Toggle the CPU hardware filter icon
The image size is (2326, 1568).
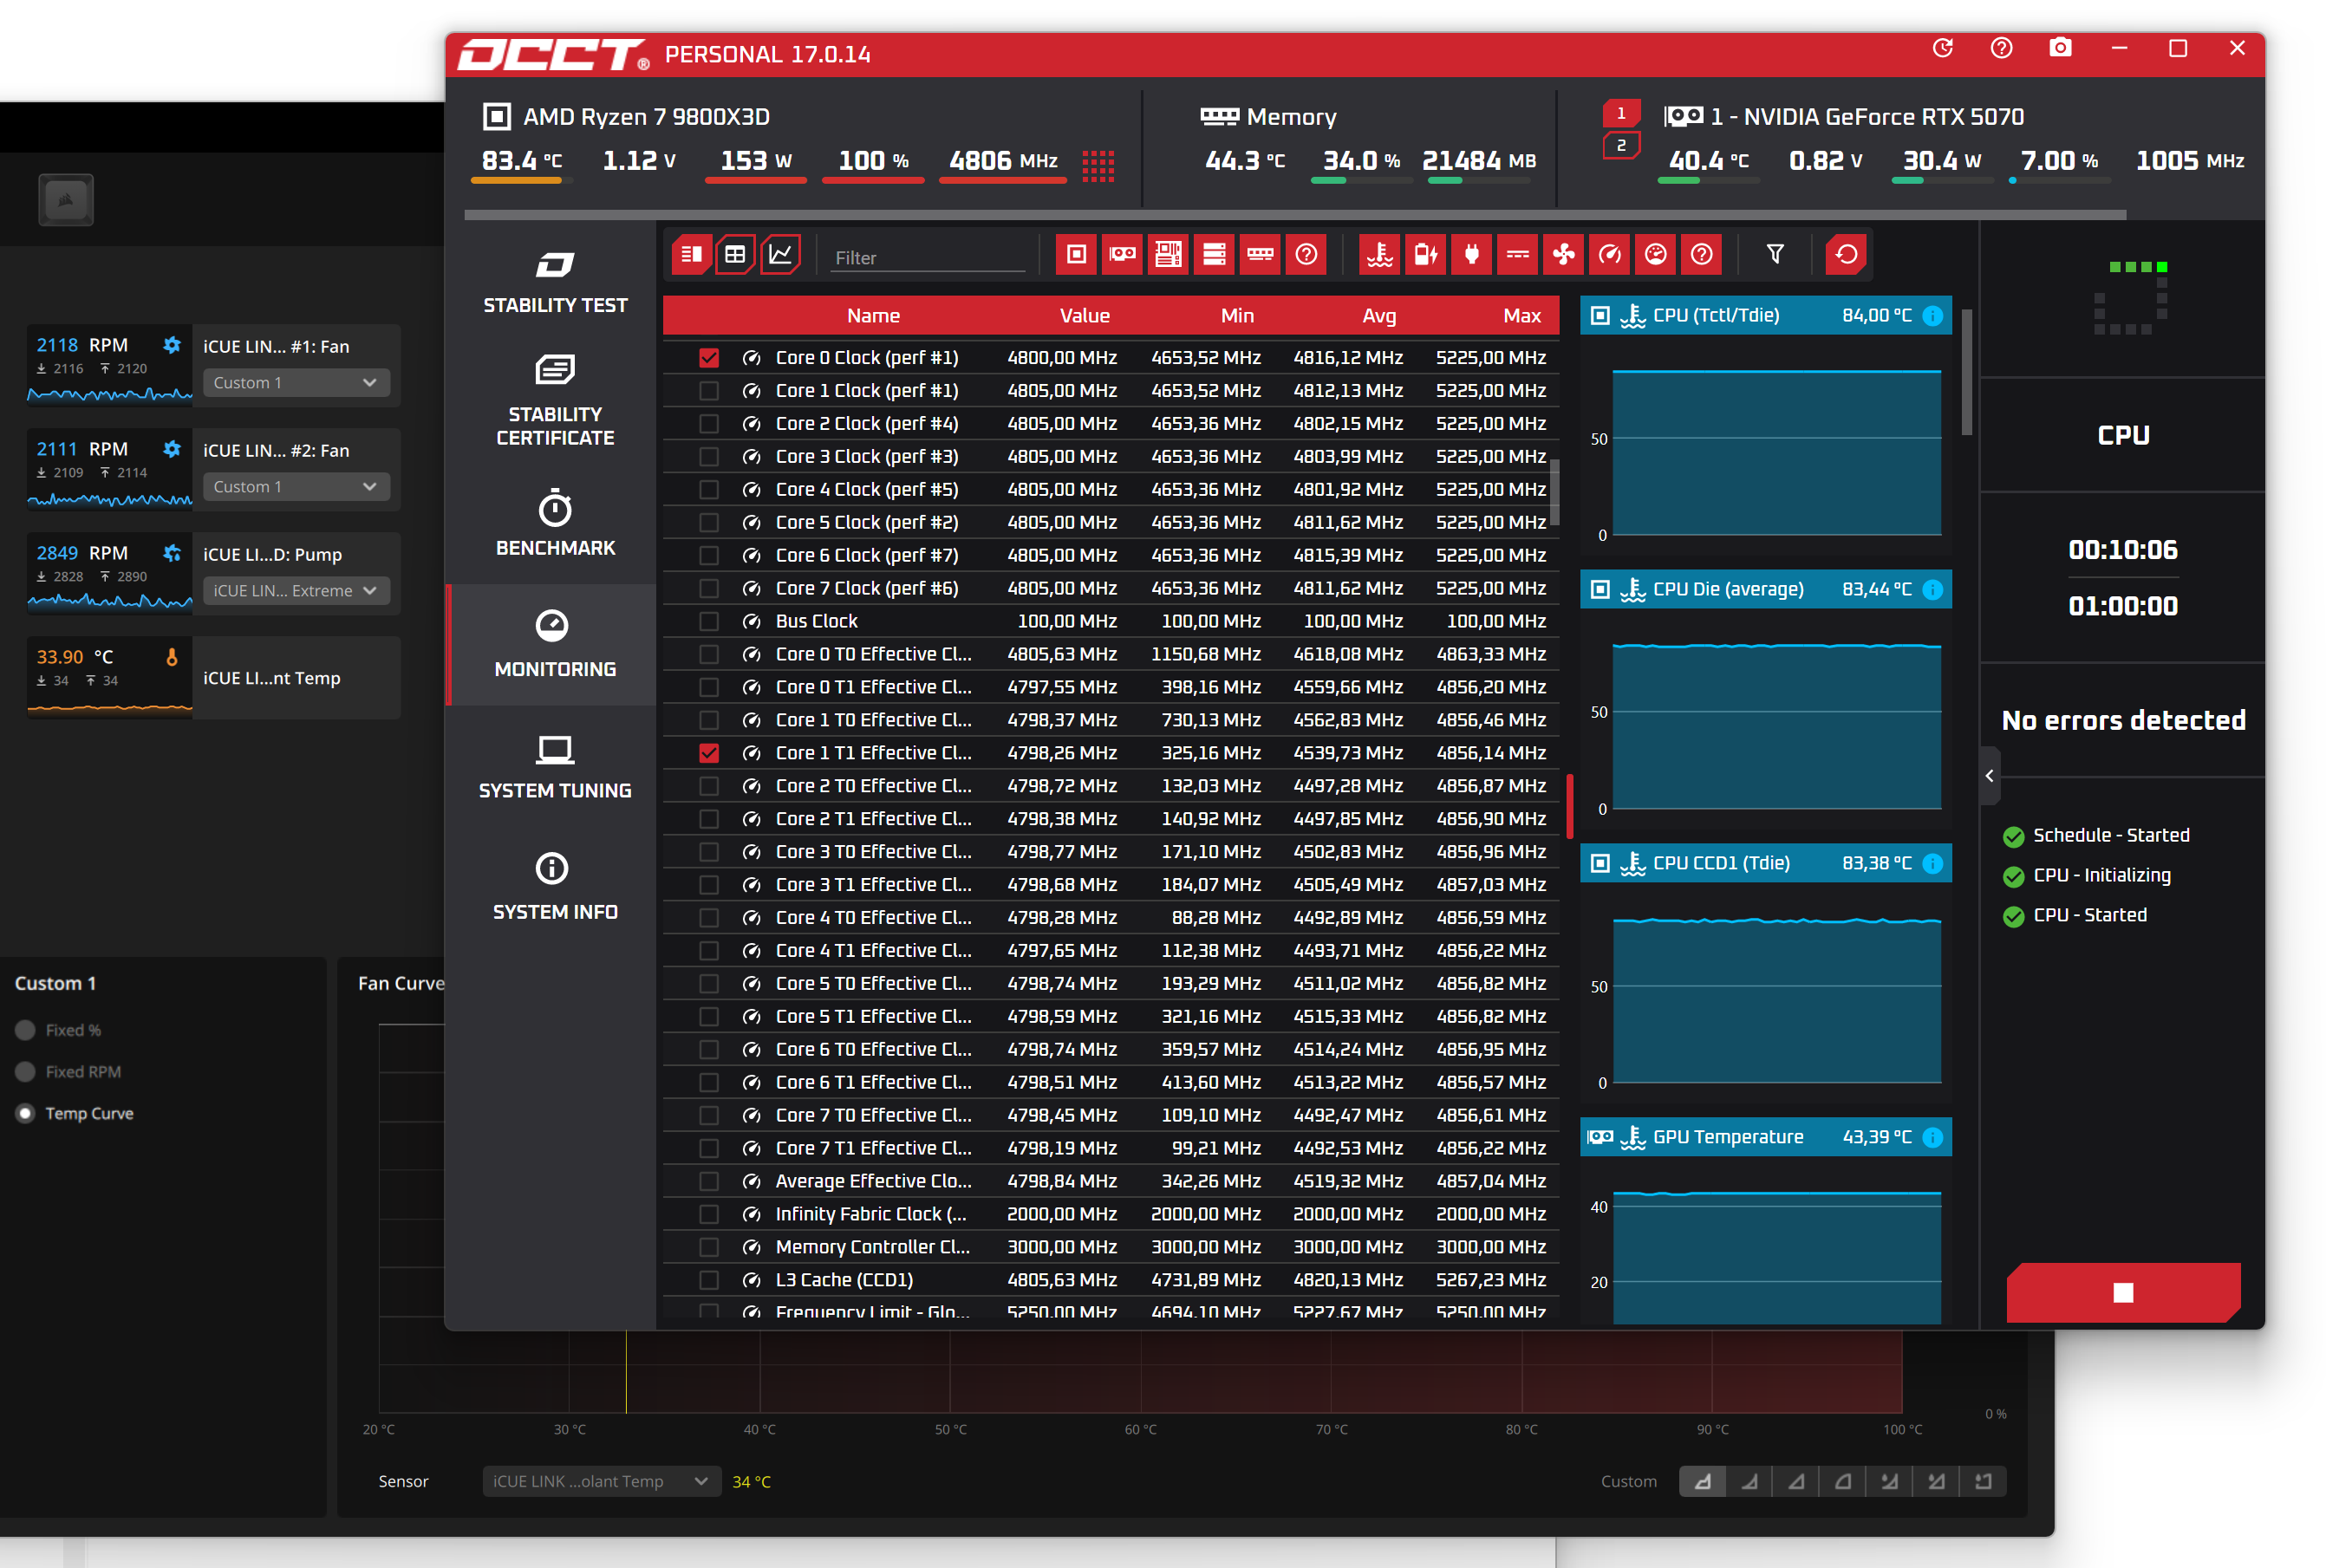[x=1076, y=255]
